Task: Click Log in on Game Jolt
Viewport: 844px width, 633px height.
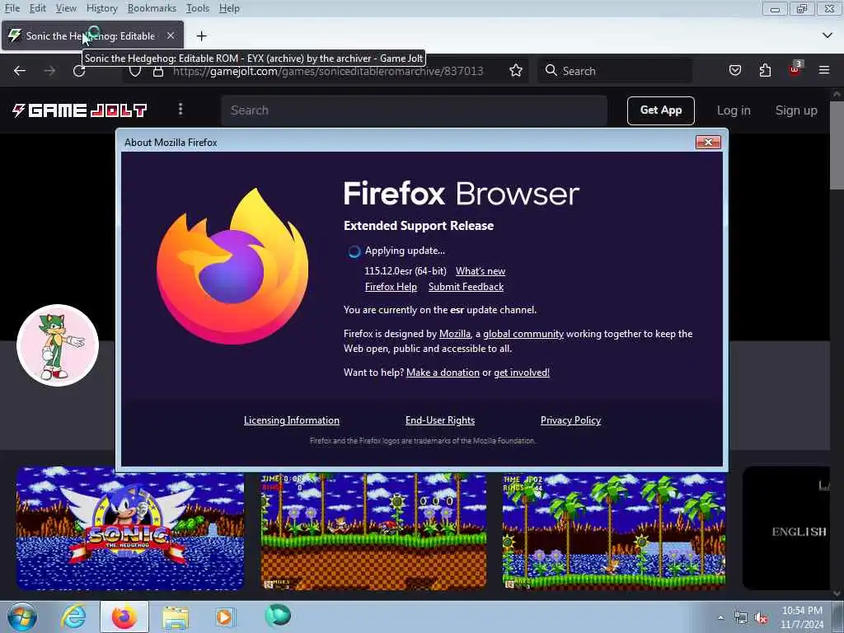Action: pos(733,110)
